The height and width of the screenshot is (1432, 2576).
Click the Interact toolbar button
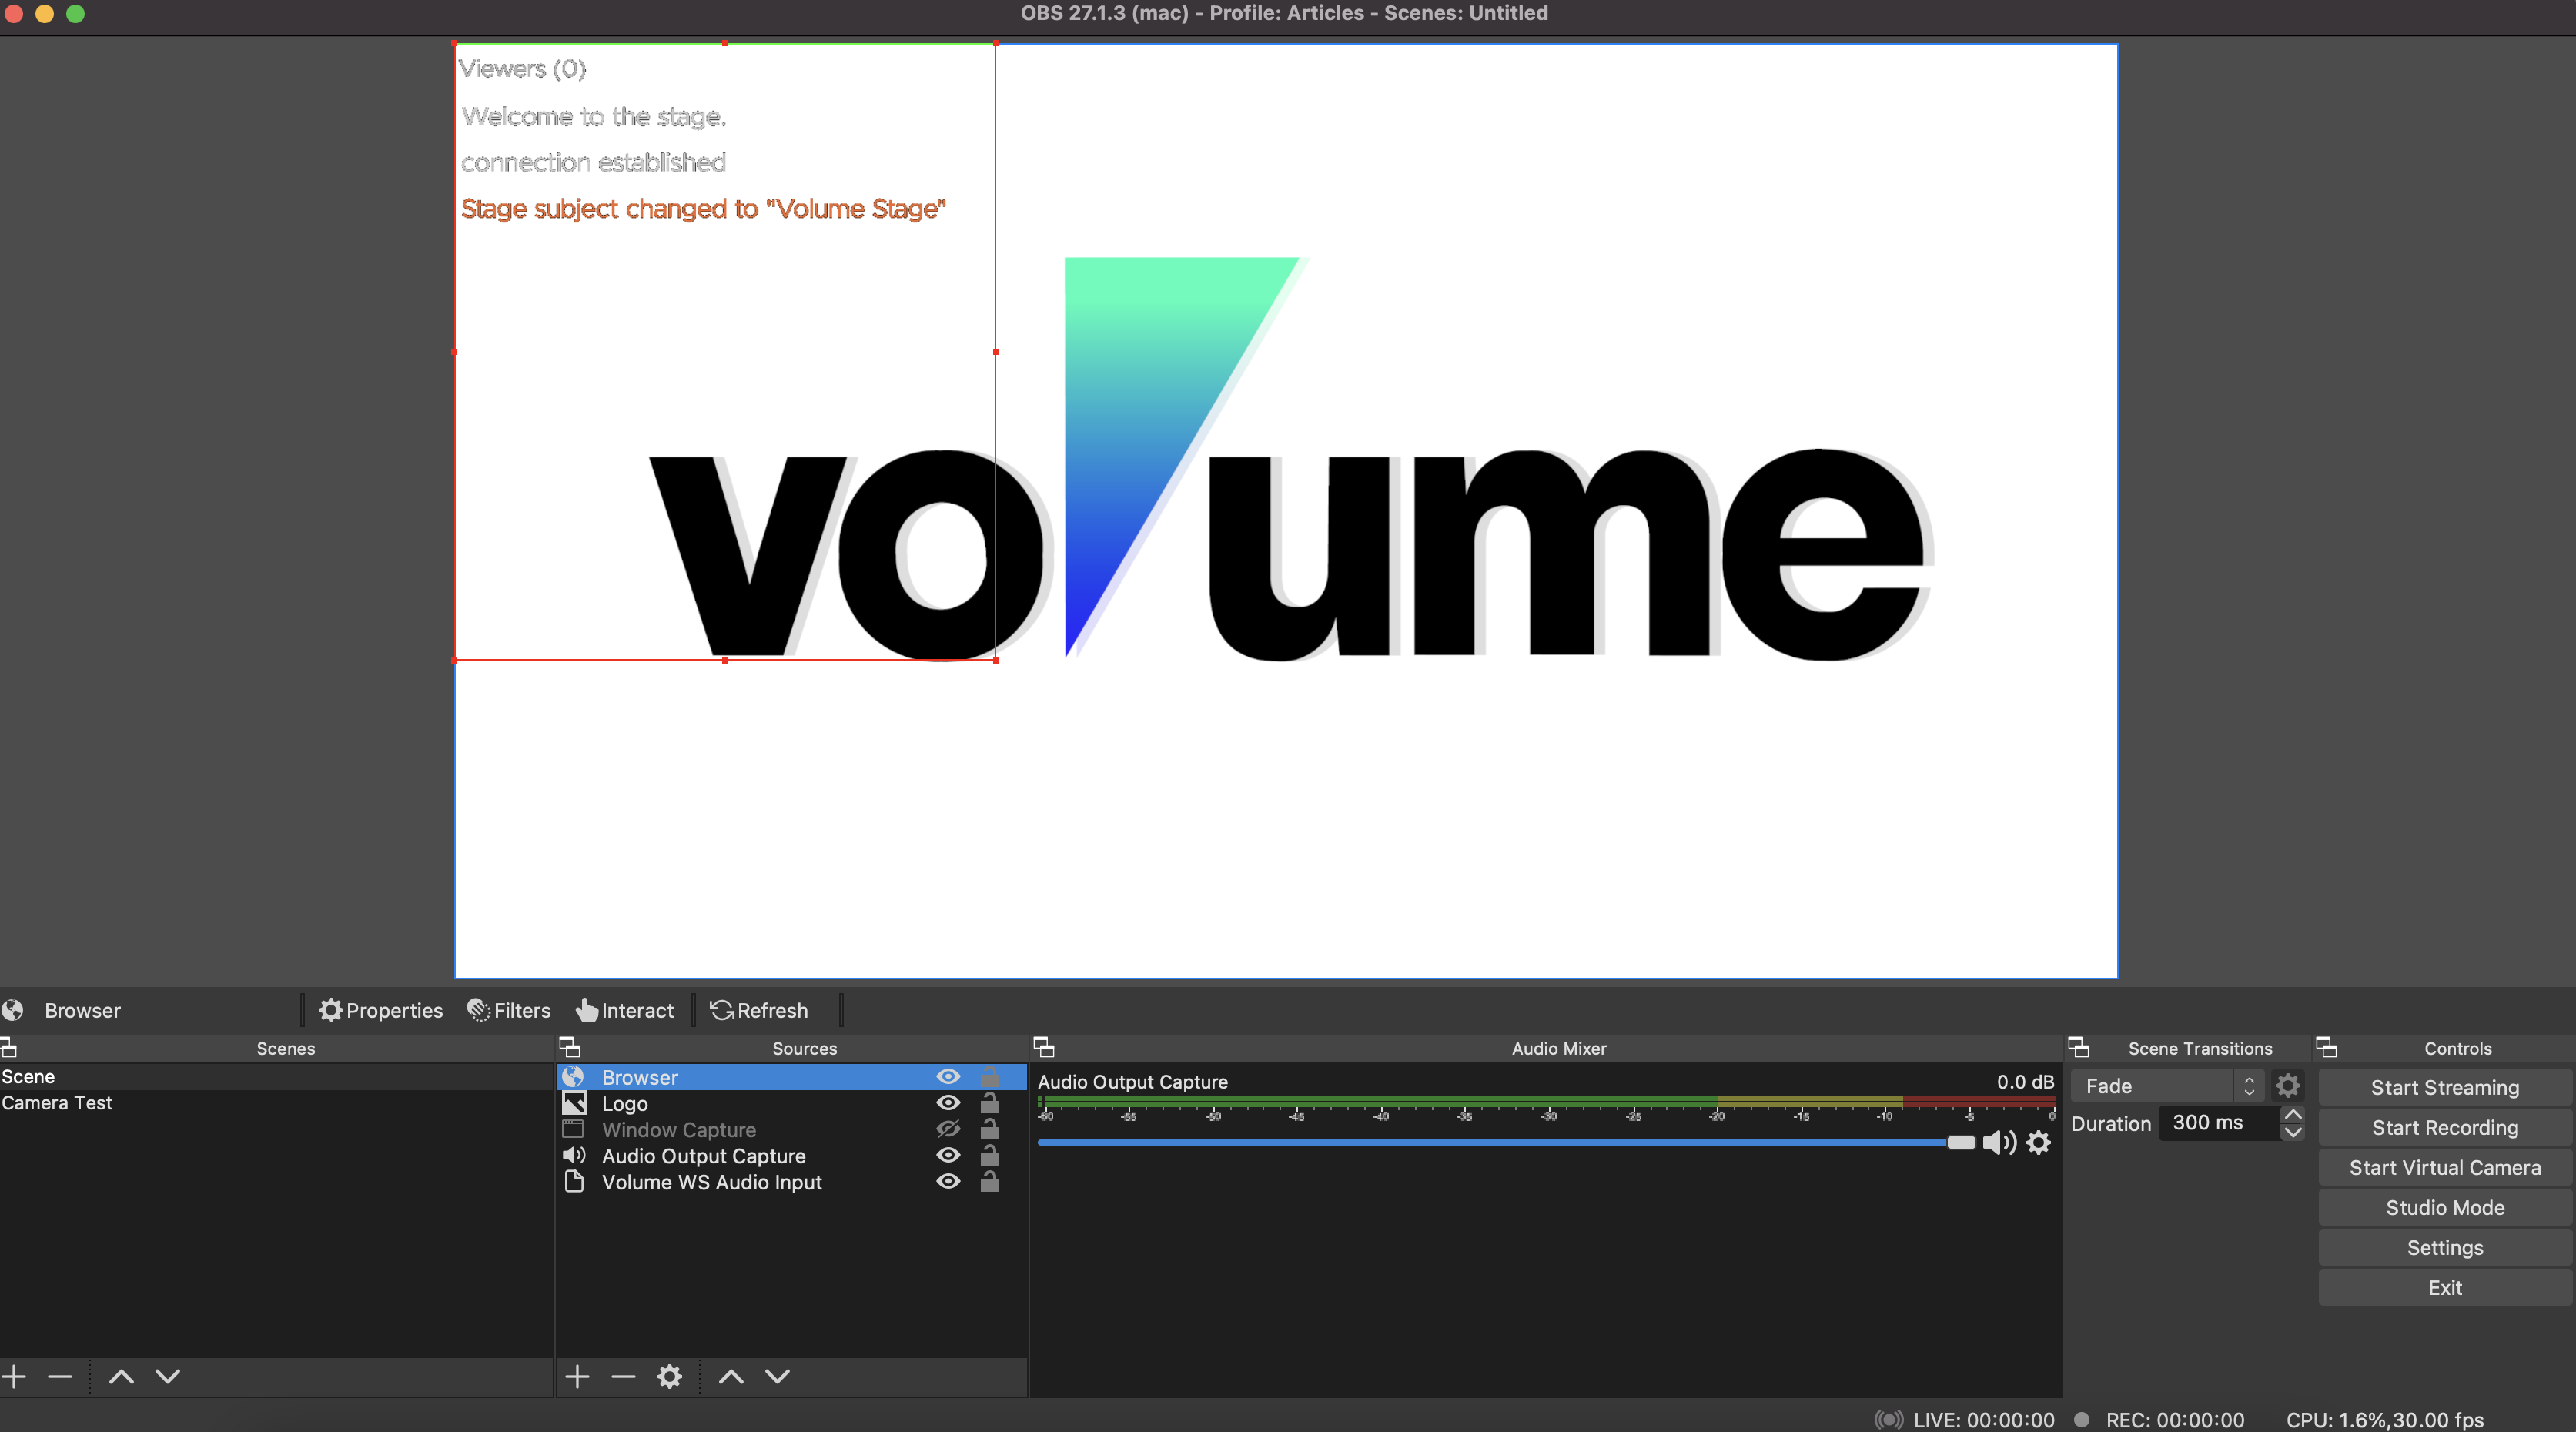(x=625, y=1010)
